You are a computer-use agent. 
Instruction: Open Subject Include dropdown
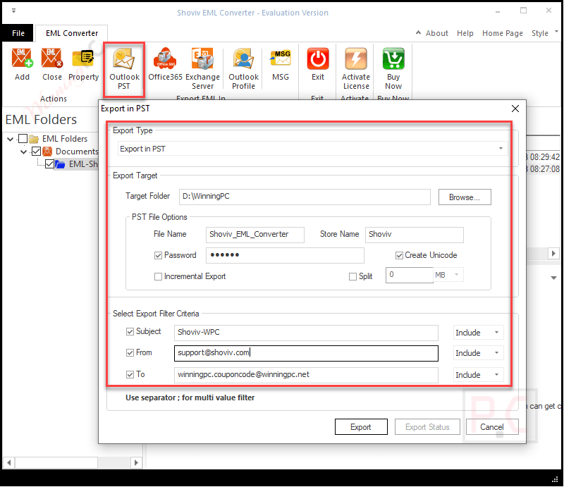point(496,333)
